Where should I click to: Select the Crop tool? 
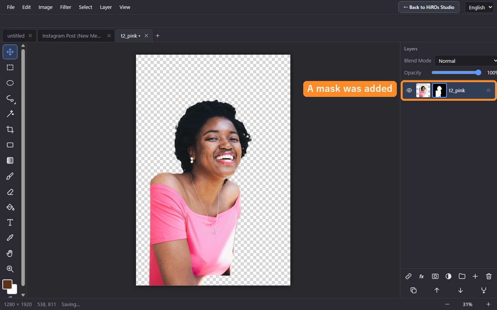pos(10,129)
